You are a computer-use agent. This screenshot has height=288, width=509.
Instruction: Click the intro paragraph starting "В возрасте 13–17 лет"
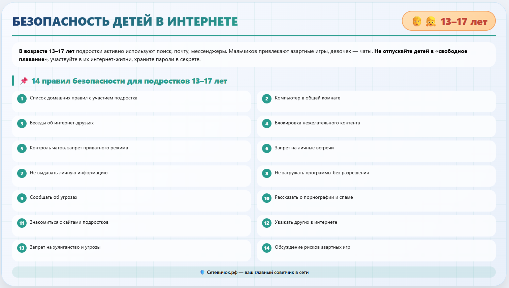254,55
